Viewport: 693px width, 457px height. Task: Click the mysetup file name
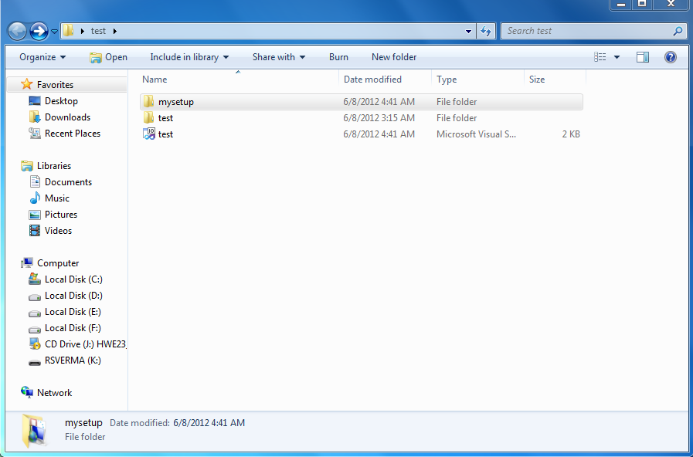(x=176, y=102)
